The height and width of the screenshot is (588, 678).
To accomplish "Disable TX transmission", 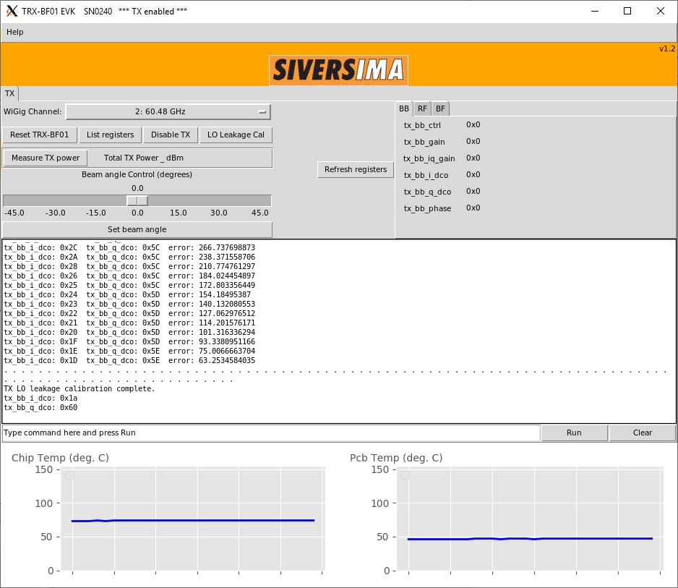I will [171, 135].
